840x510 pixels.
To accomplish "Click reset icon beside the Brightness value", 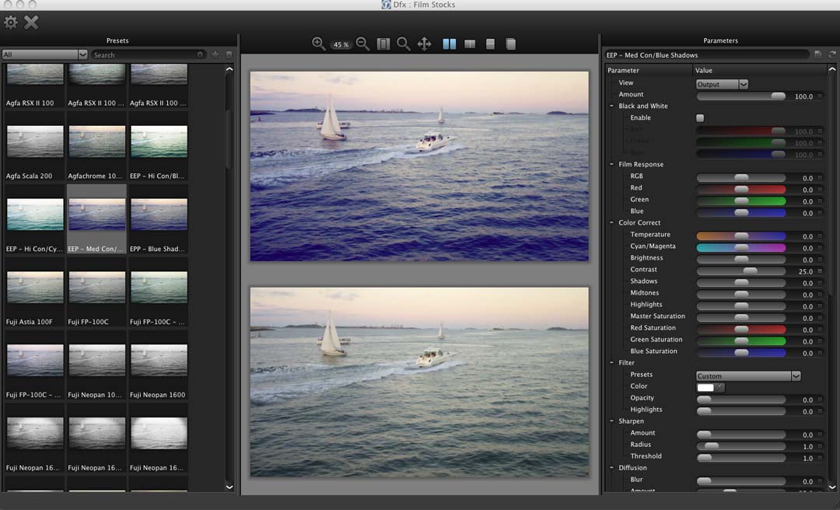I will (x=820, y=260).
